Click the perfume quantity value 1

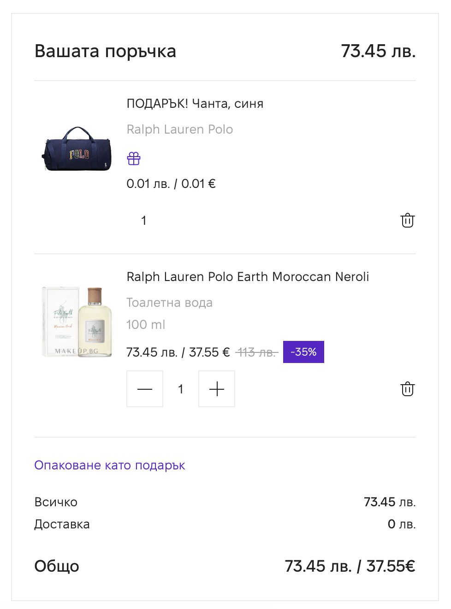[181, 389]
